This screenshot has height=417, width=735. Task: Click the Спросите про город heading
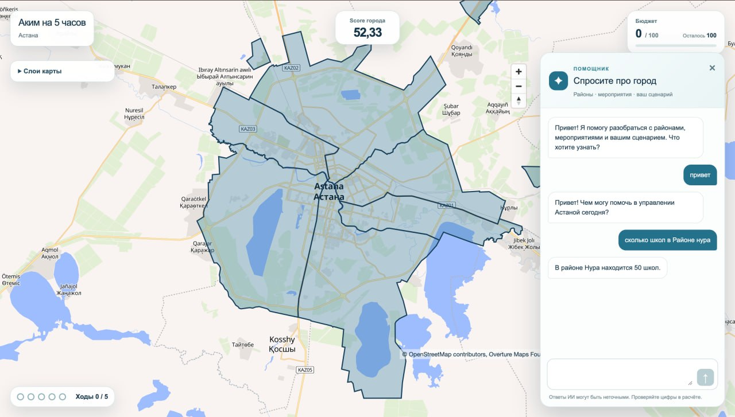(615, 81)
